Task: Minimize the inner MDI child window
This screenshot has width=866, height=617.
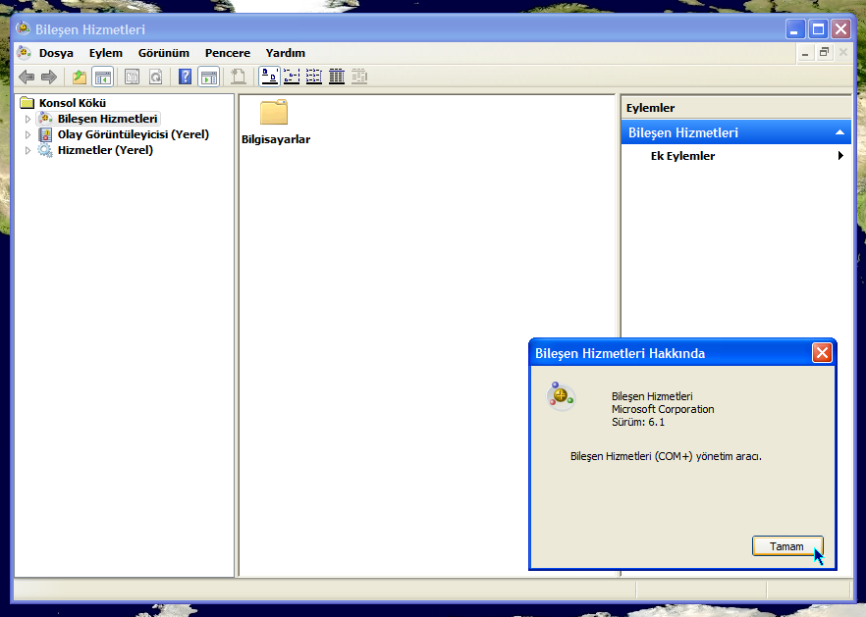Action: (805, 53)
